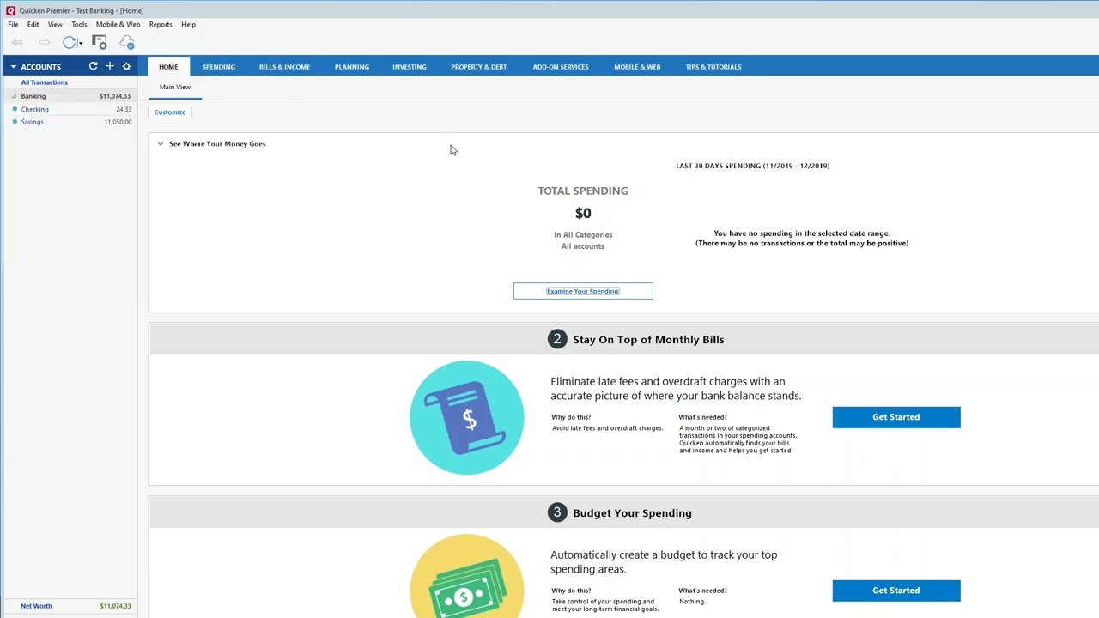Open the All Transactions link
The width and height of the screenshot is (1099, 618).
coord(44,82)
